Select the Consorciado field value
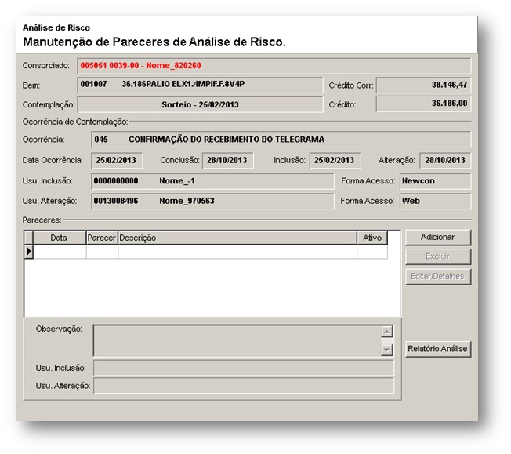Viewport: 511px width, 454px height. click(274, 66)
